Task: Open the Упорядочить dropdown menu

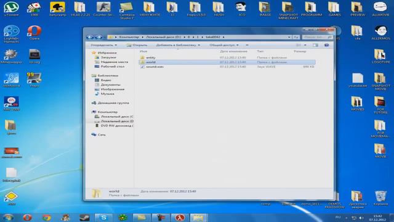Action: 104,45
